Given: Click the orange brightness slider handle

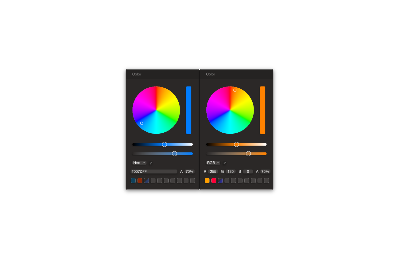Looking at the screenshot, I should [236, 144].
